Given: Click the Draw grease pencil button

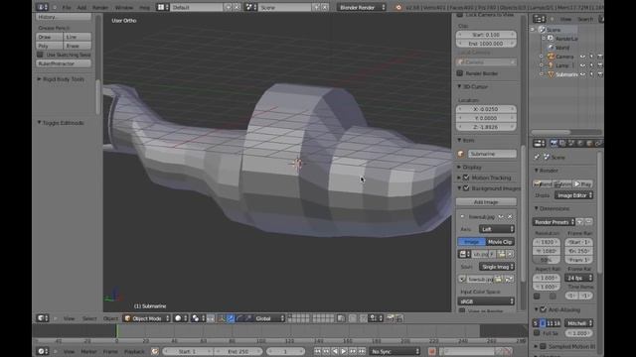Looking at the screenshot, I should point(50,37).
